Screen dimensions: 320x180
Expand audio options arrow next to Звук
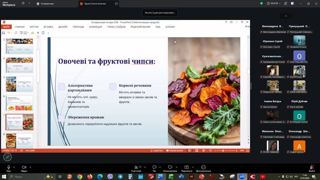[x=15, y=167]
